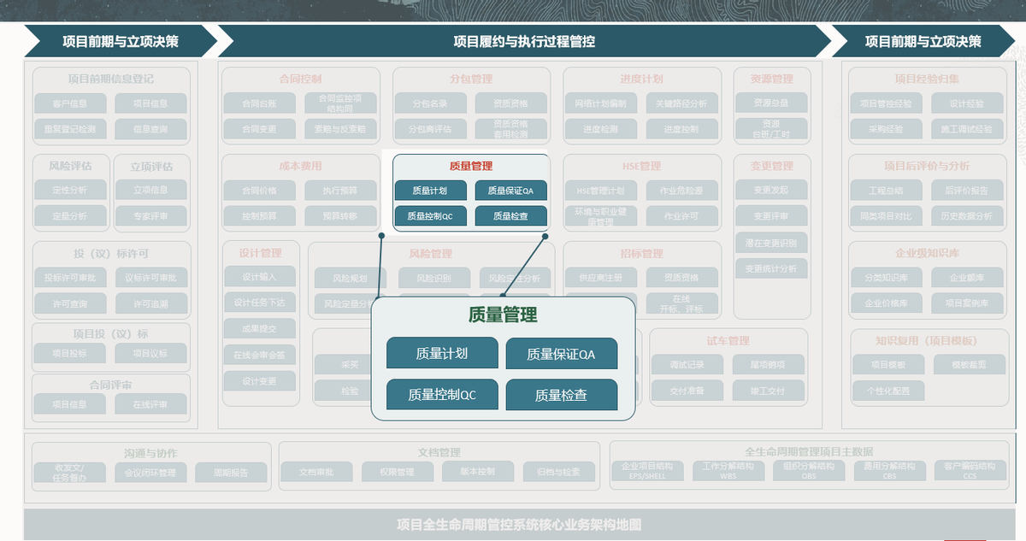Click 项目议标 button
Image resolution: width=1026 pixels, height=541 pixels.
click(150, 353)
